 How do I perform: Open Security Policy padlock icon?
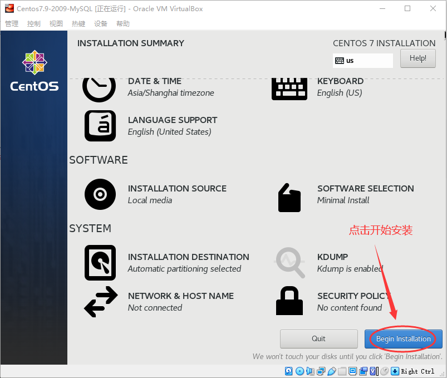[x=289, y=301]
